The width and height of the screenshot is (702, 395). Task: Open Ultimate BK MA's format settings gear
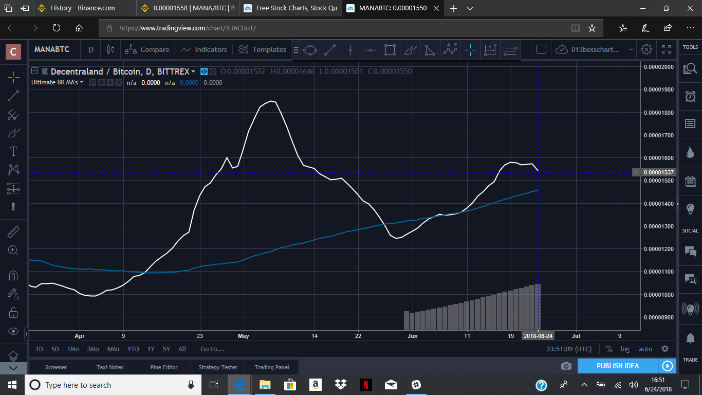(101, 82)
